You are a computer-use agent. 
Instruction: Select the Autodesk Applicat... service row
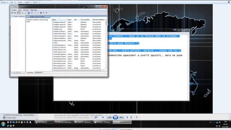[78, 54]
